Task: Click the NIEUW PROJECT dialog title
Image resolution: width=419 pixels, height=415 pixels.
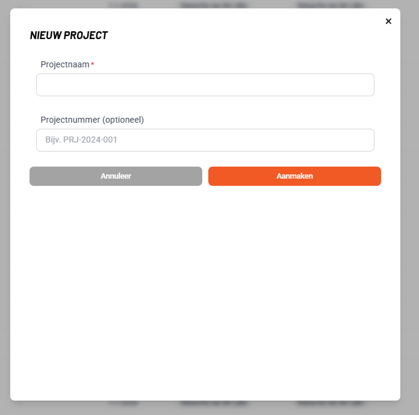Action: [x=69, y=35]
